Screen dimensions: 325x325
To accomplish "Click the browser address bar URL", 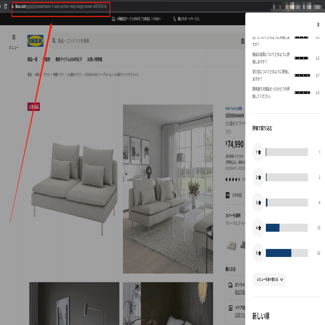I will click(61, 6).
